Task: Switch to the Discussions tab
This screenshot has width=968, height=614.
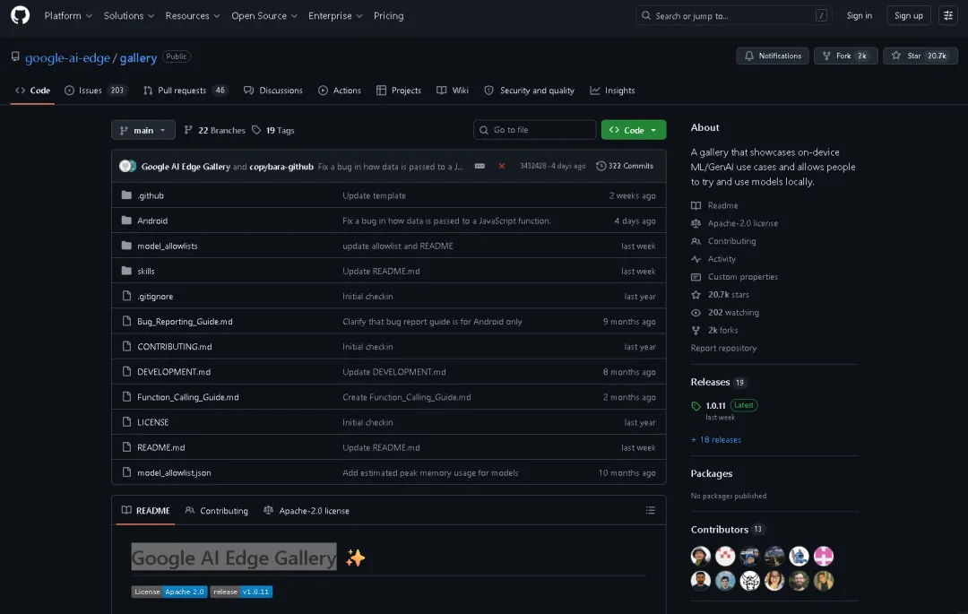Action: (272, 91)
